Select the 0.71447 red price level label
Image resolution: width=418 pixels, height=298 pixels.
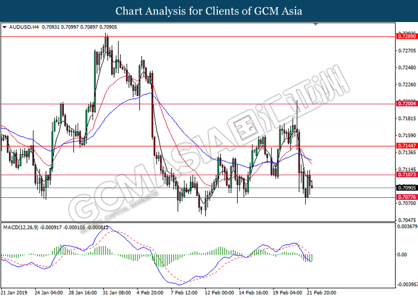(x=407, y=146)
